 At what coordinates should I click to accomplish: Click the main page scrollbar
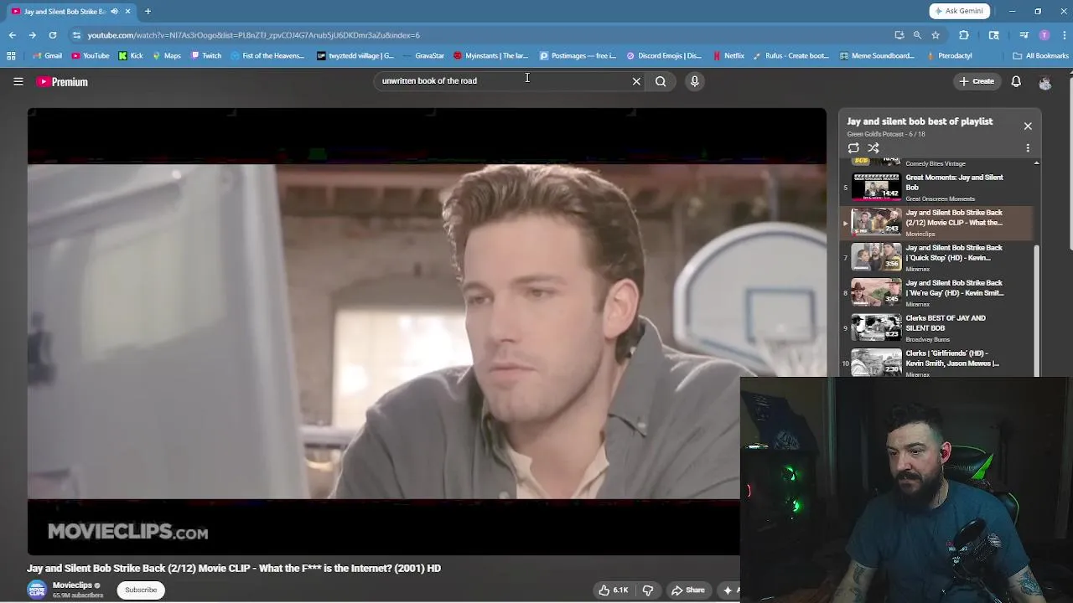[x=1070, y=163]
